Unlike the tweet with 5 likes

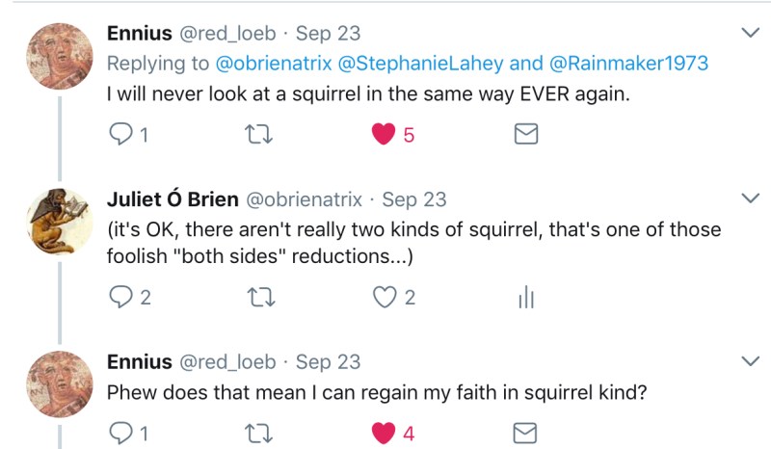tap(385, 135)
